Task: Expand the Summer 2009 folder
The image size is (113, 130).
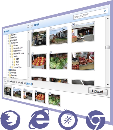Action: tap(10, 67)
